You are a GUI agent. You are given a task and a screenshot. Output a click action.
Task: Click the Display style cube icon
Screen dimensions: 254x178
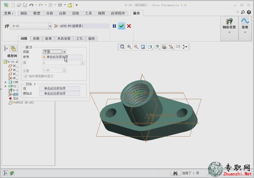150,47
